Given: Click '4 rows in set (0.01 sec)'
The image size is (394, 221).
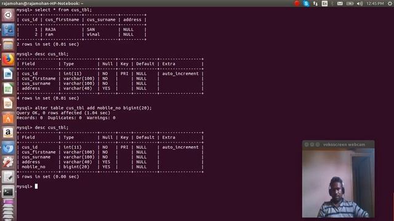Looking at the screenshot, I should tap(48, 98).
